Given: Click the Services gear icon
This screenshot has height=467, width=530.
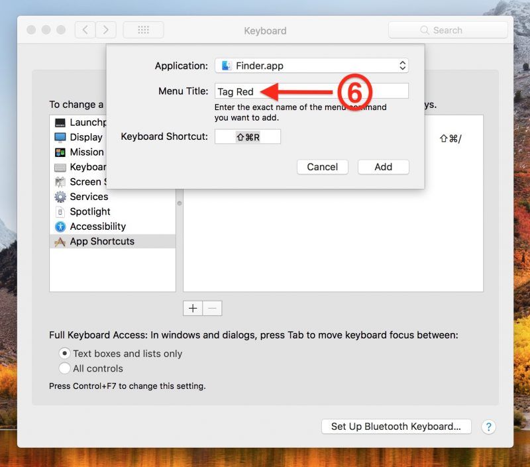Looking at the screenshot, I should tap(60, 197).
